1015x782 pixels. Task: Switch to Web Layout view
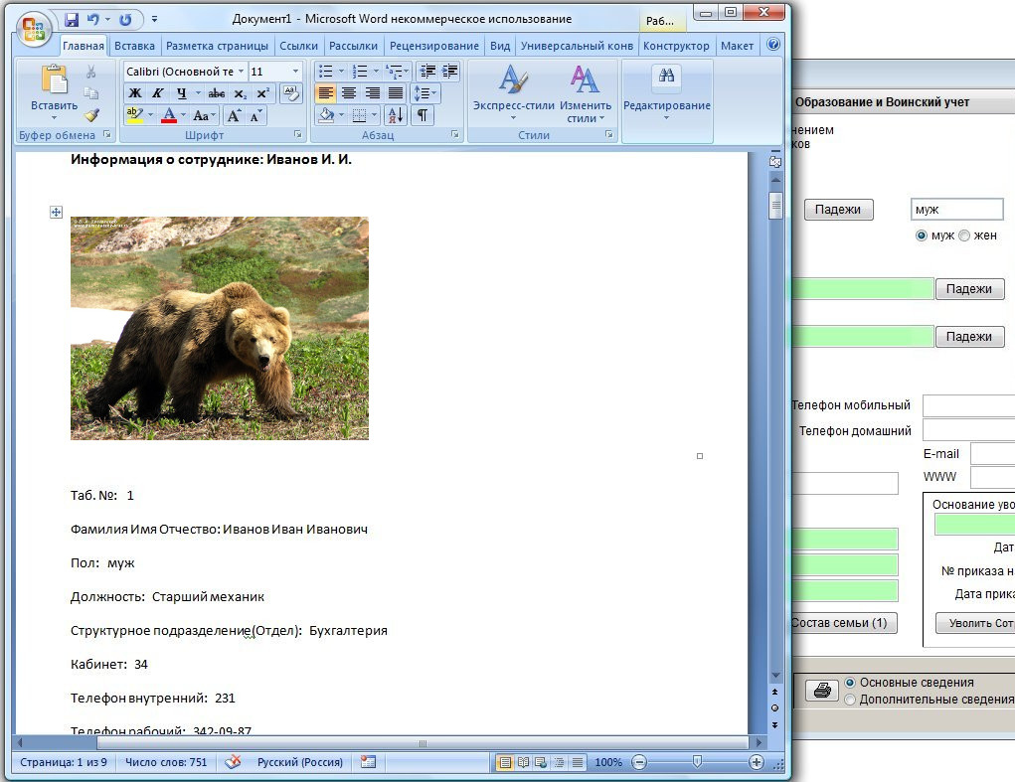click(x=541, y=762)
